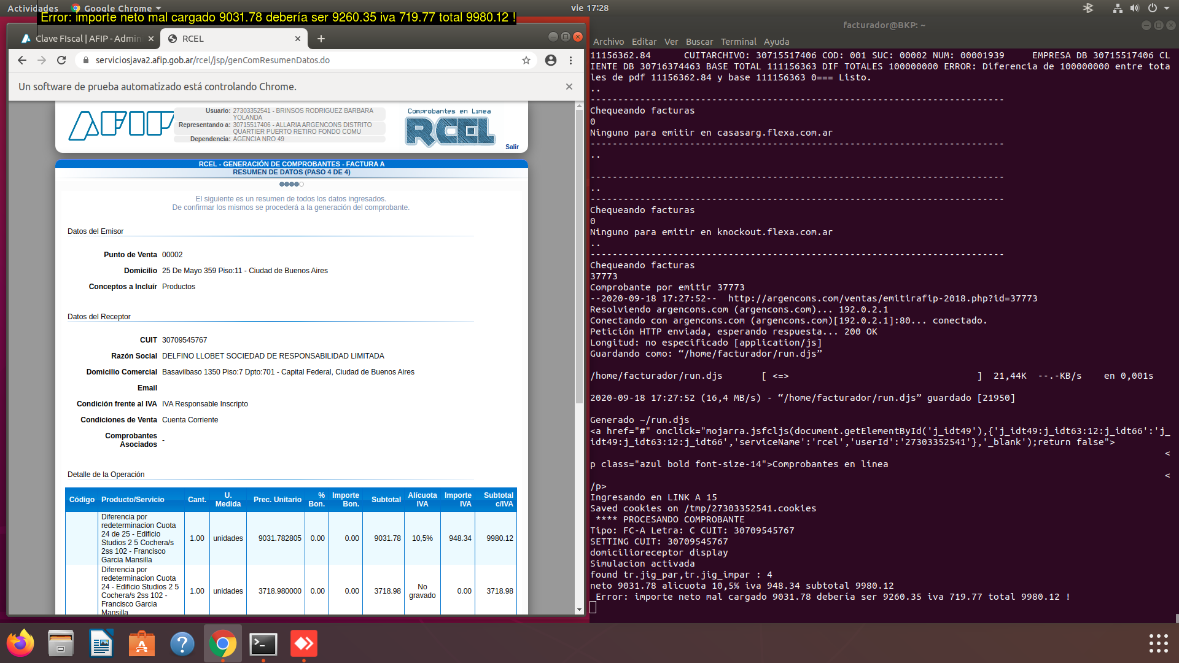The image size is (1179, 663).
Task: Open the Help icon in dock
Action: coord(182,643)
